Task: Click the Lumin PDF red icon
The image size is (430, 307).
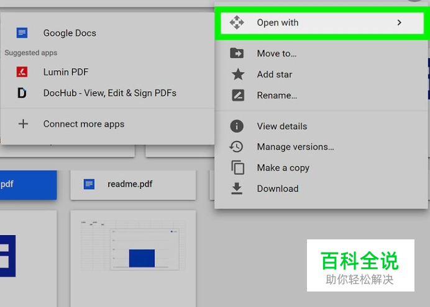Action: (x=22, y=72)
